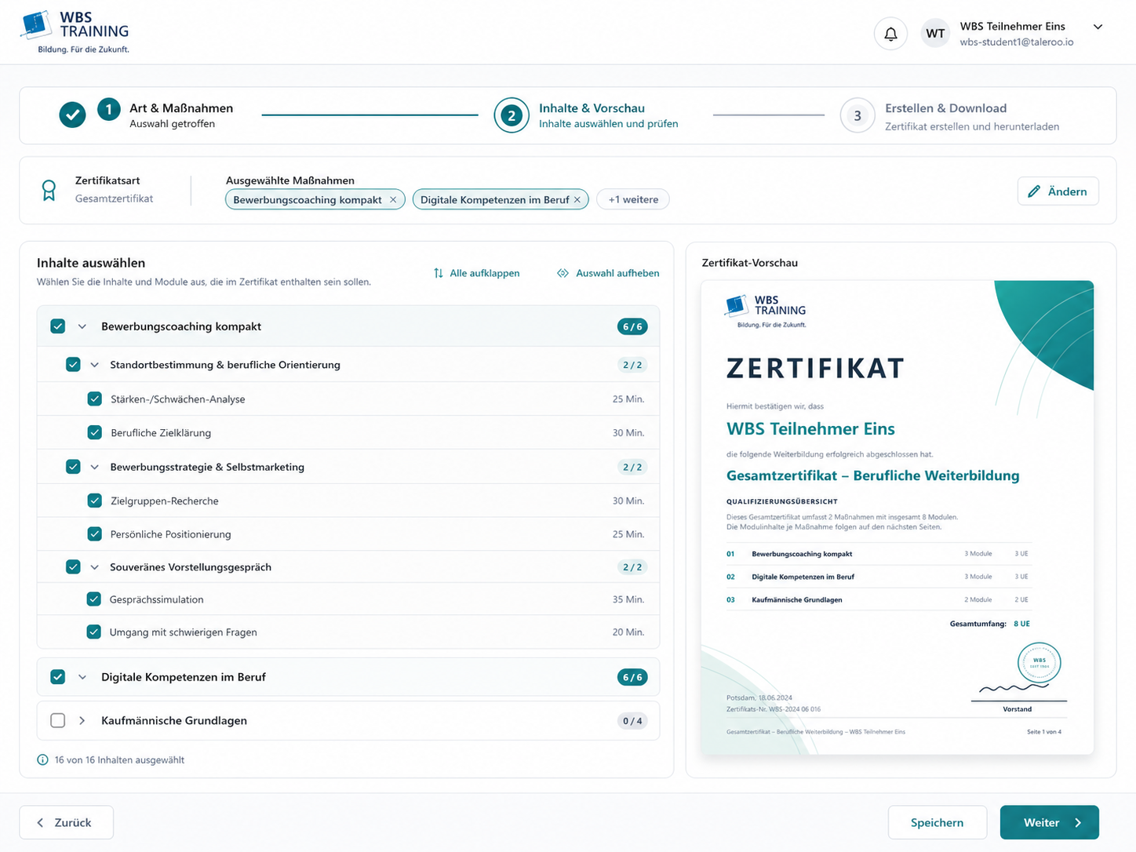Viewport: 1136px width, 852px height.
Task: Click the user email wbs-student1@taleroo.io
Action: point(1017,42)
